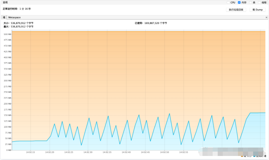Click the 325 MB y-axis label
Viewport: 269px width, 160px height.
click(7, 74)
